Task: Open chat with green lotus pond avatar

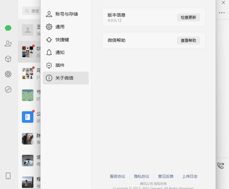Action: point(29,95)
